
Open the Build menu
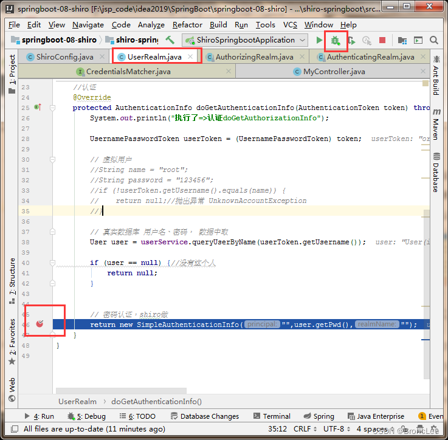[x=218, y=25]
